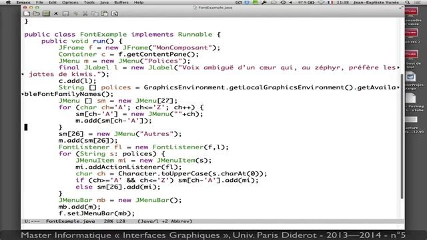Click buffer name FontExample.java in mode line

click(70, 221)
